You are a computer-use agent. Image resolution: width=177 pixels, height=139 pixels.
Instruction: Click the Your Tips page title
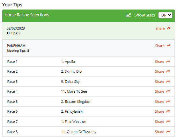pos(12,5)
